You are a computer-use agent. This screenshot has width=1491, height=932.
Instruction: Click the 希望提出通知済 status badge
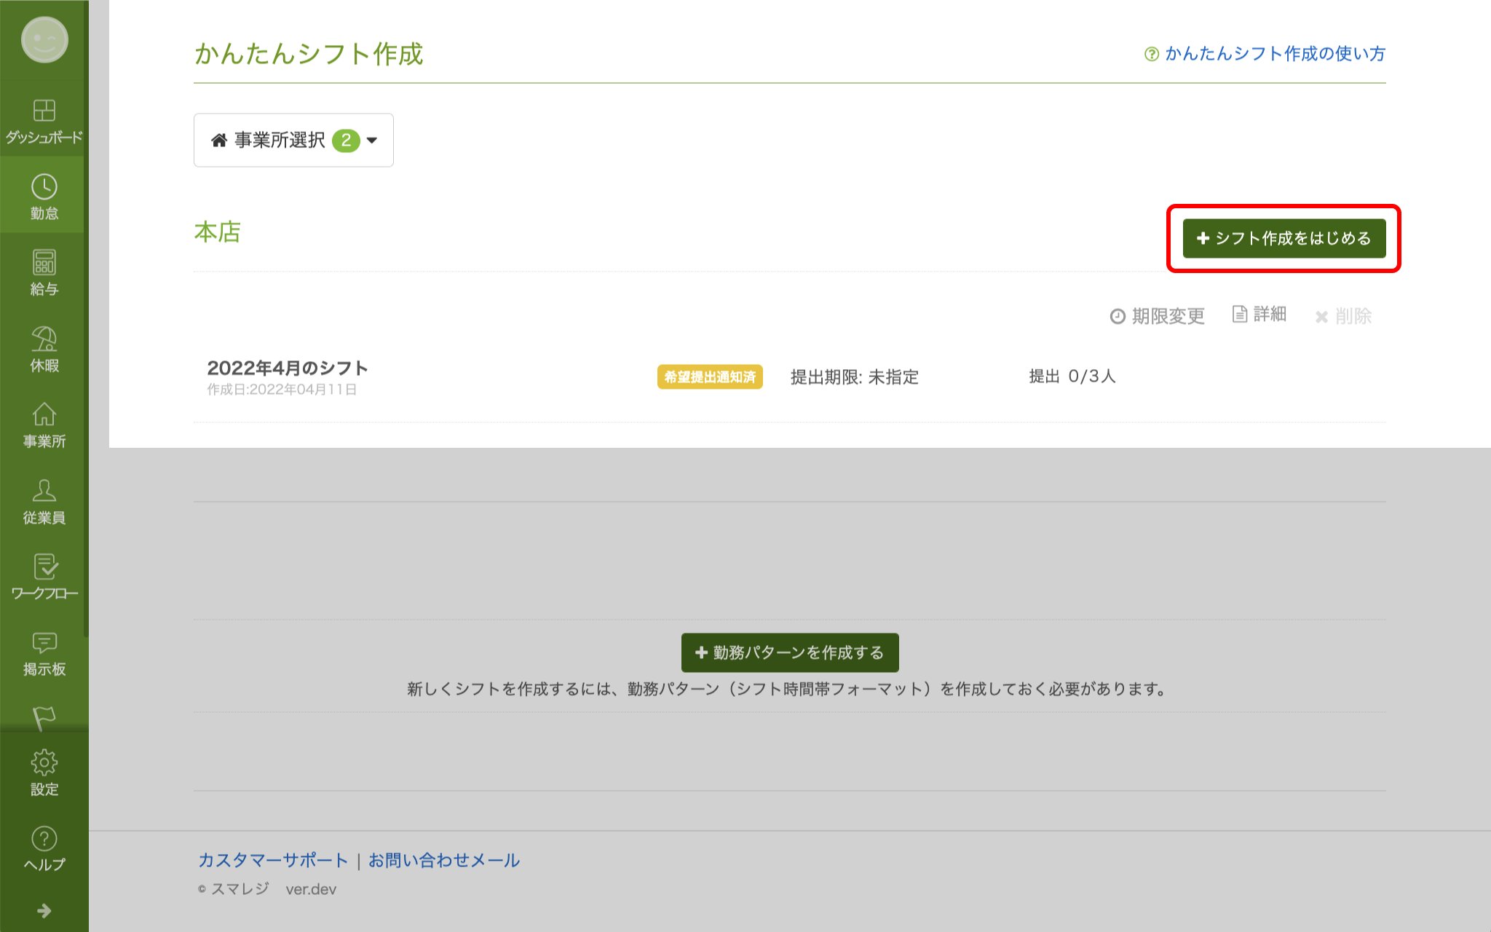click(x=710, y=376)
